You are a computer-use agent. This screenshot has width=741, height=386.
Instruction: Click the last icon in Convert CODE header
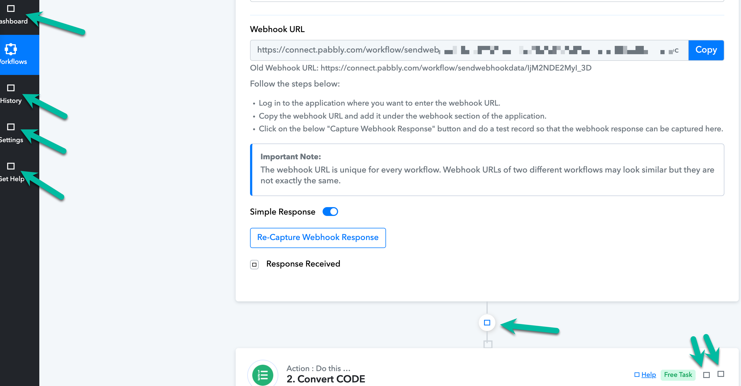pos(721,374)
